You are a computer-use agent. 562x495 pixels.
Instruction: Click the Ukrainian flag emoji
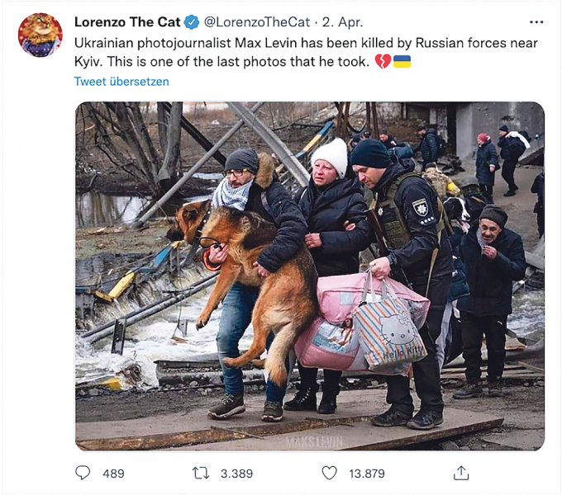tap(402, 62)
